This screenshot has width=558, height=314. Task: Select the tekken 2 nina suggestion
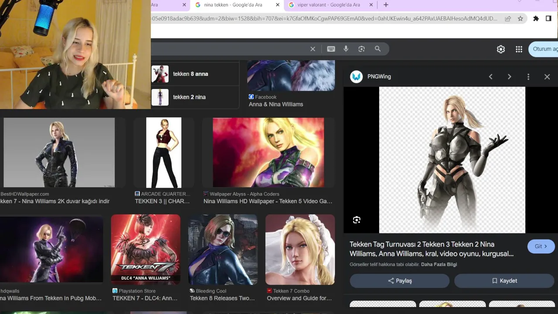(195, 97)
